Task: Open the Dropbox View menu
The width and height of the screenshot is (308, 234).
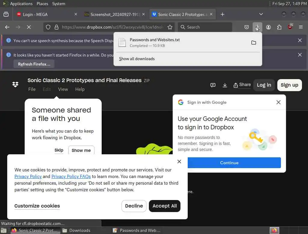Action: [x=63, y=89]
